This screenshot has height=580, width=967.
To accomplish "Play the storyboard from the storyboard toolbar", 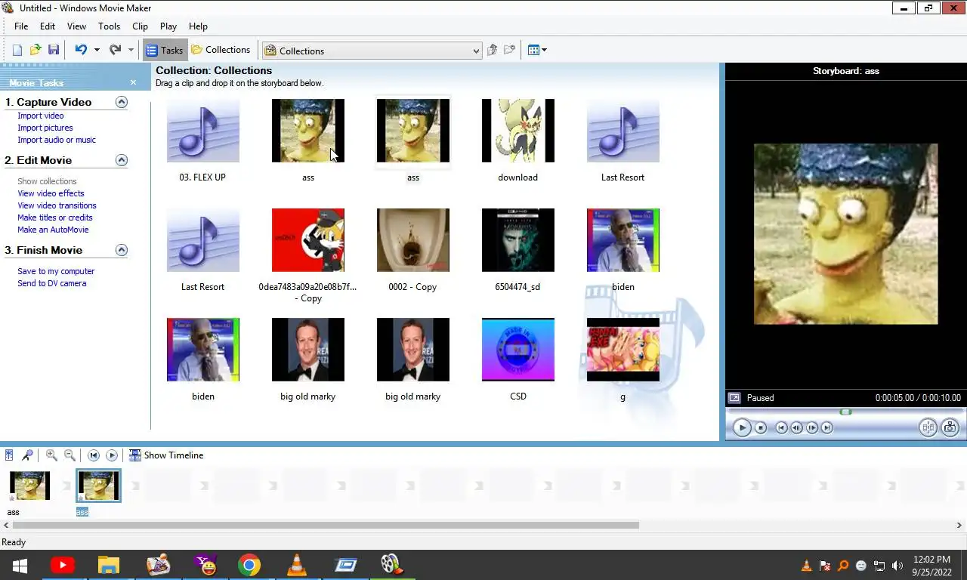I will pos(112,455).
